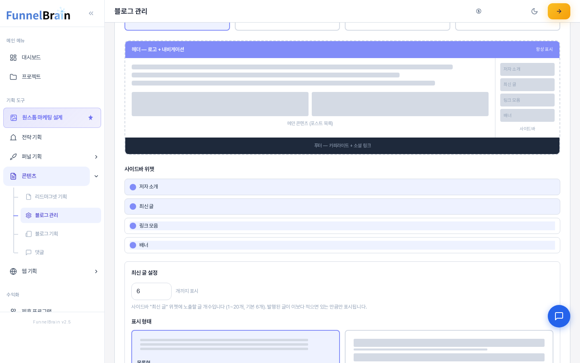Screen dimensions: 580x363
Task: Click the 퍼널 기획 rocket icon
Action: [x=13, y=157]
